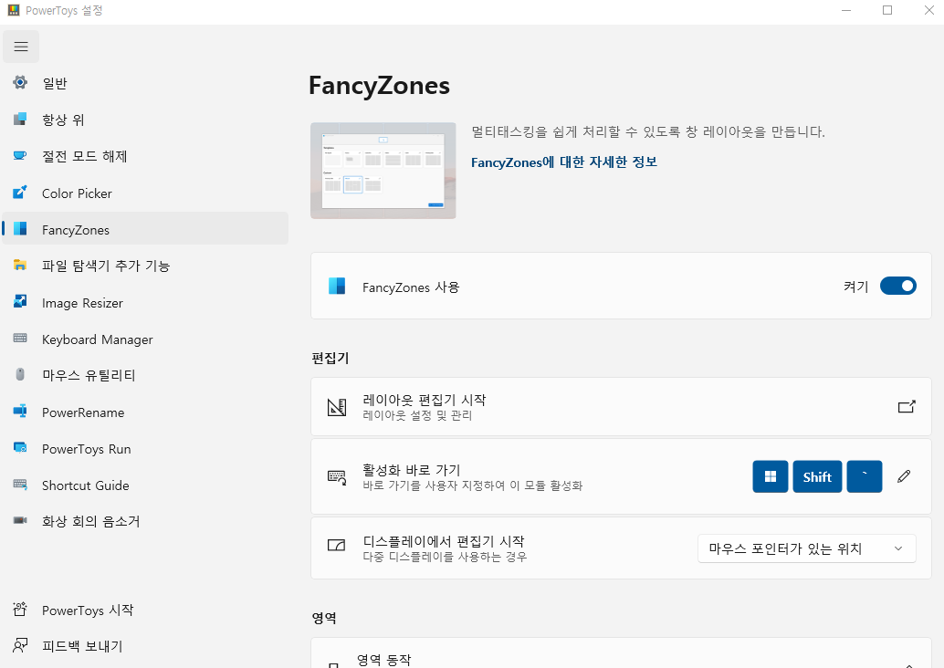
Task: Click the FancyZones preview thumbnail image
Action: (x=383, y=171)
